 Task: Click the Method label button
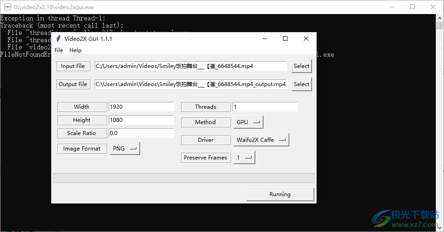pyautogui.click(x=205, y=122)
